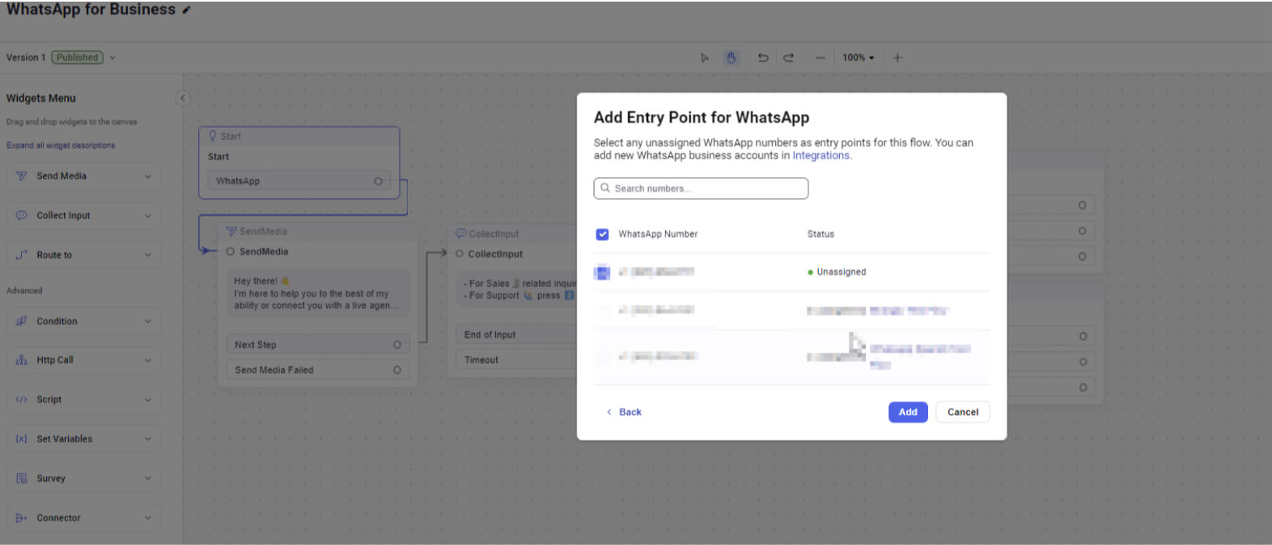Toggle the checkbox for the Unassigned number

click(x=602, y=272)
